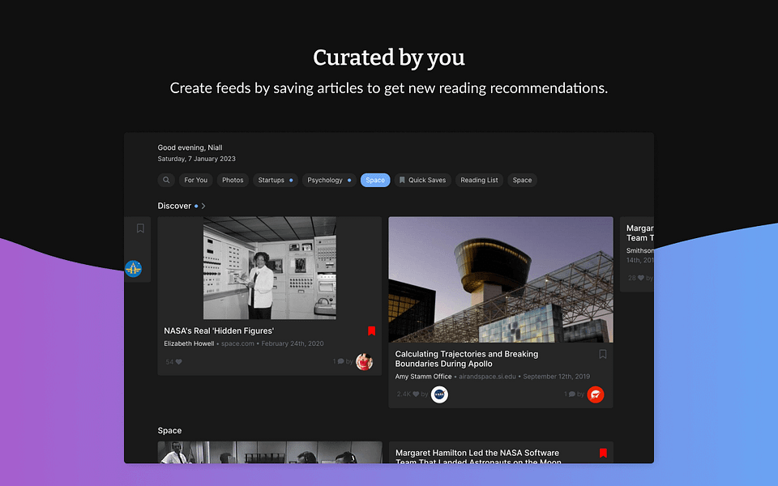Open the Reading List tab
This screenshot has height=486, width=778.
479,180
